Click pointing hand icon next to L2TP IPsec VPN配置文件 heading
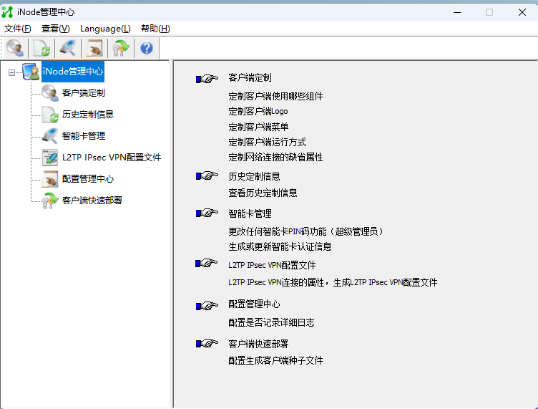 (x=207, y=263)
